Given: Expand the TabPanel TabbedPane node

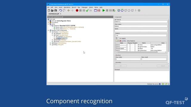Looking at the screenshot, I should coord(52,34).
